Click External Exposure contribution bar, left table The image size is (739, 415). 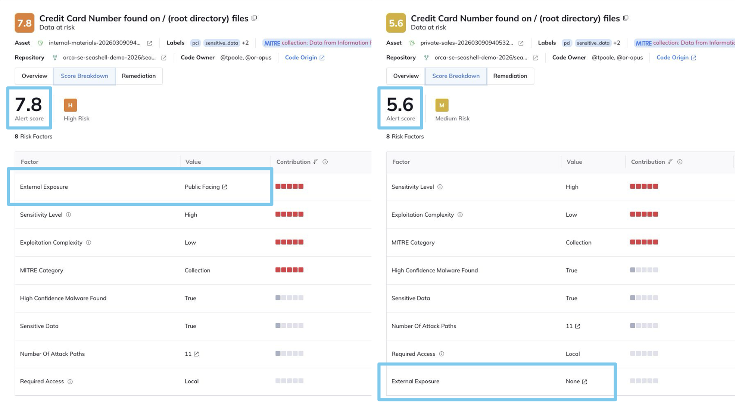coord(289,186)
